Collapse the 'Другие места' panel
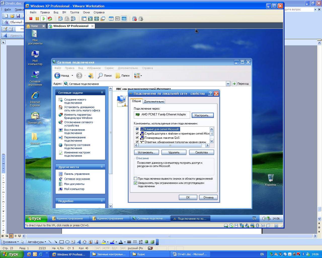Image resolution: width=322 pixels, height=258 pixels. 102,167
